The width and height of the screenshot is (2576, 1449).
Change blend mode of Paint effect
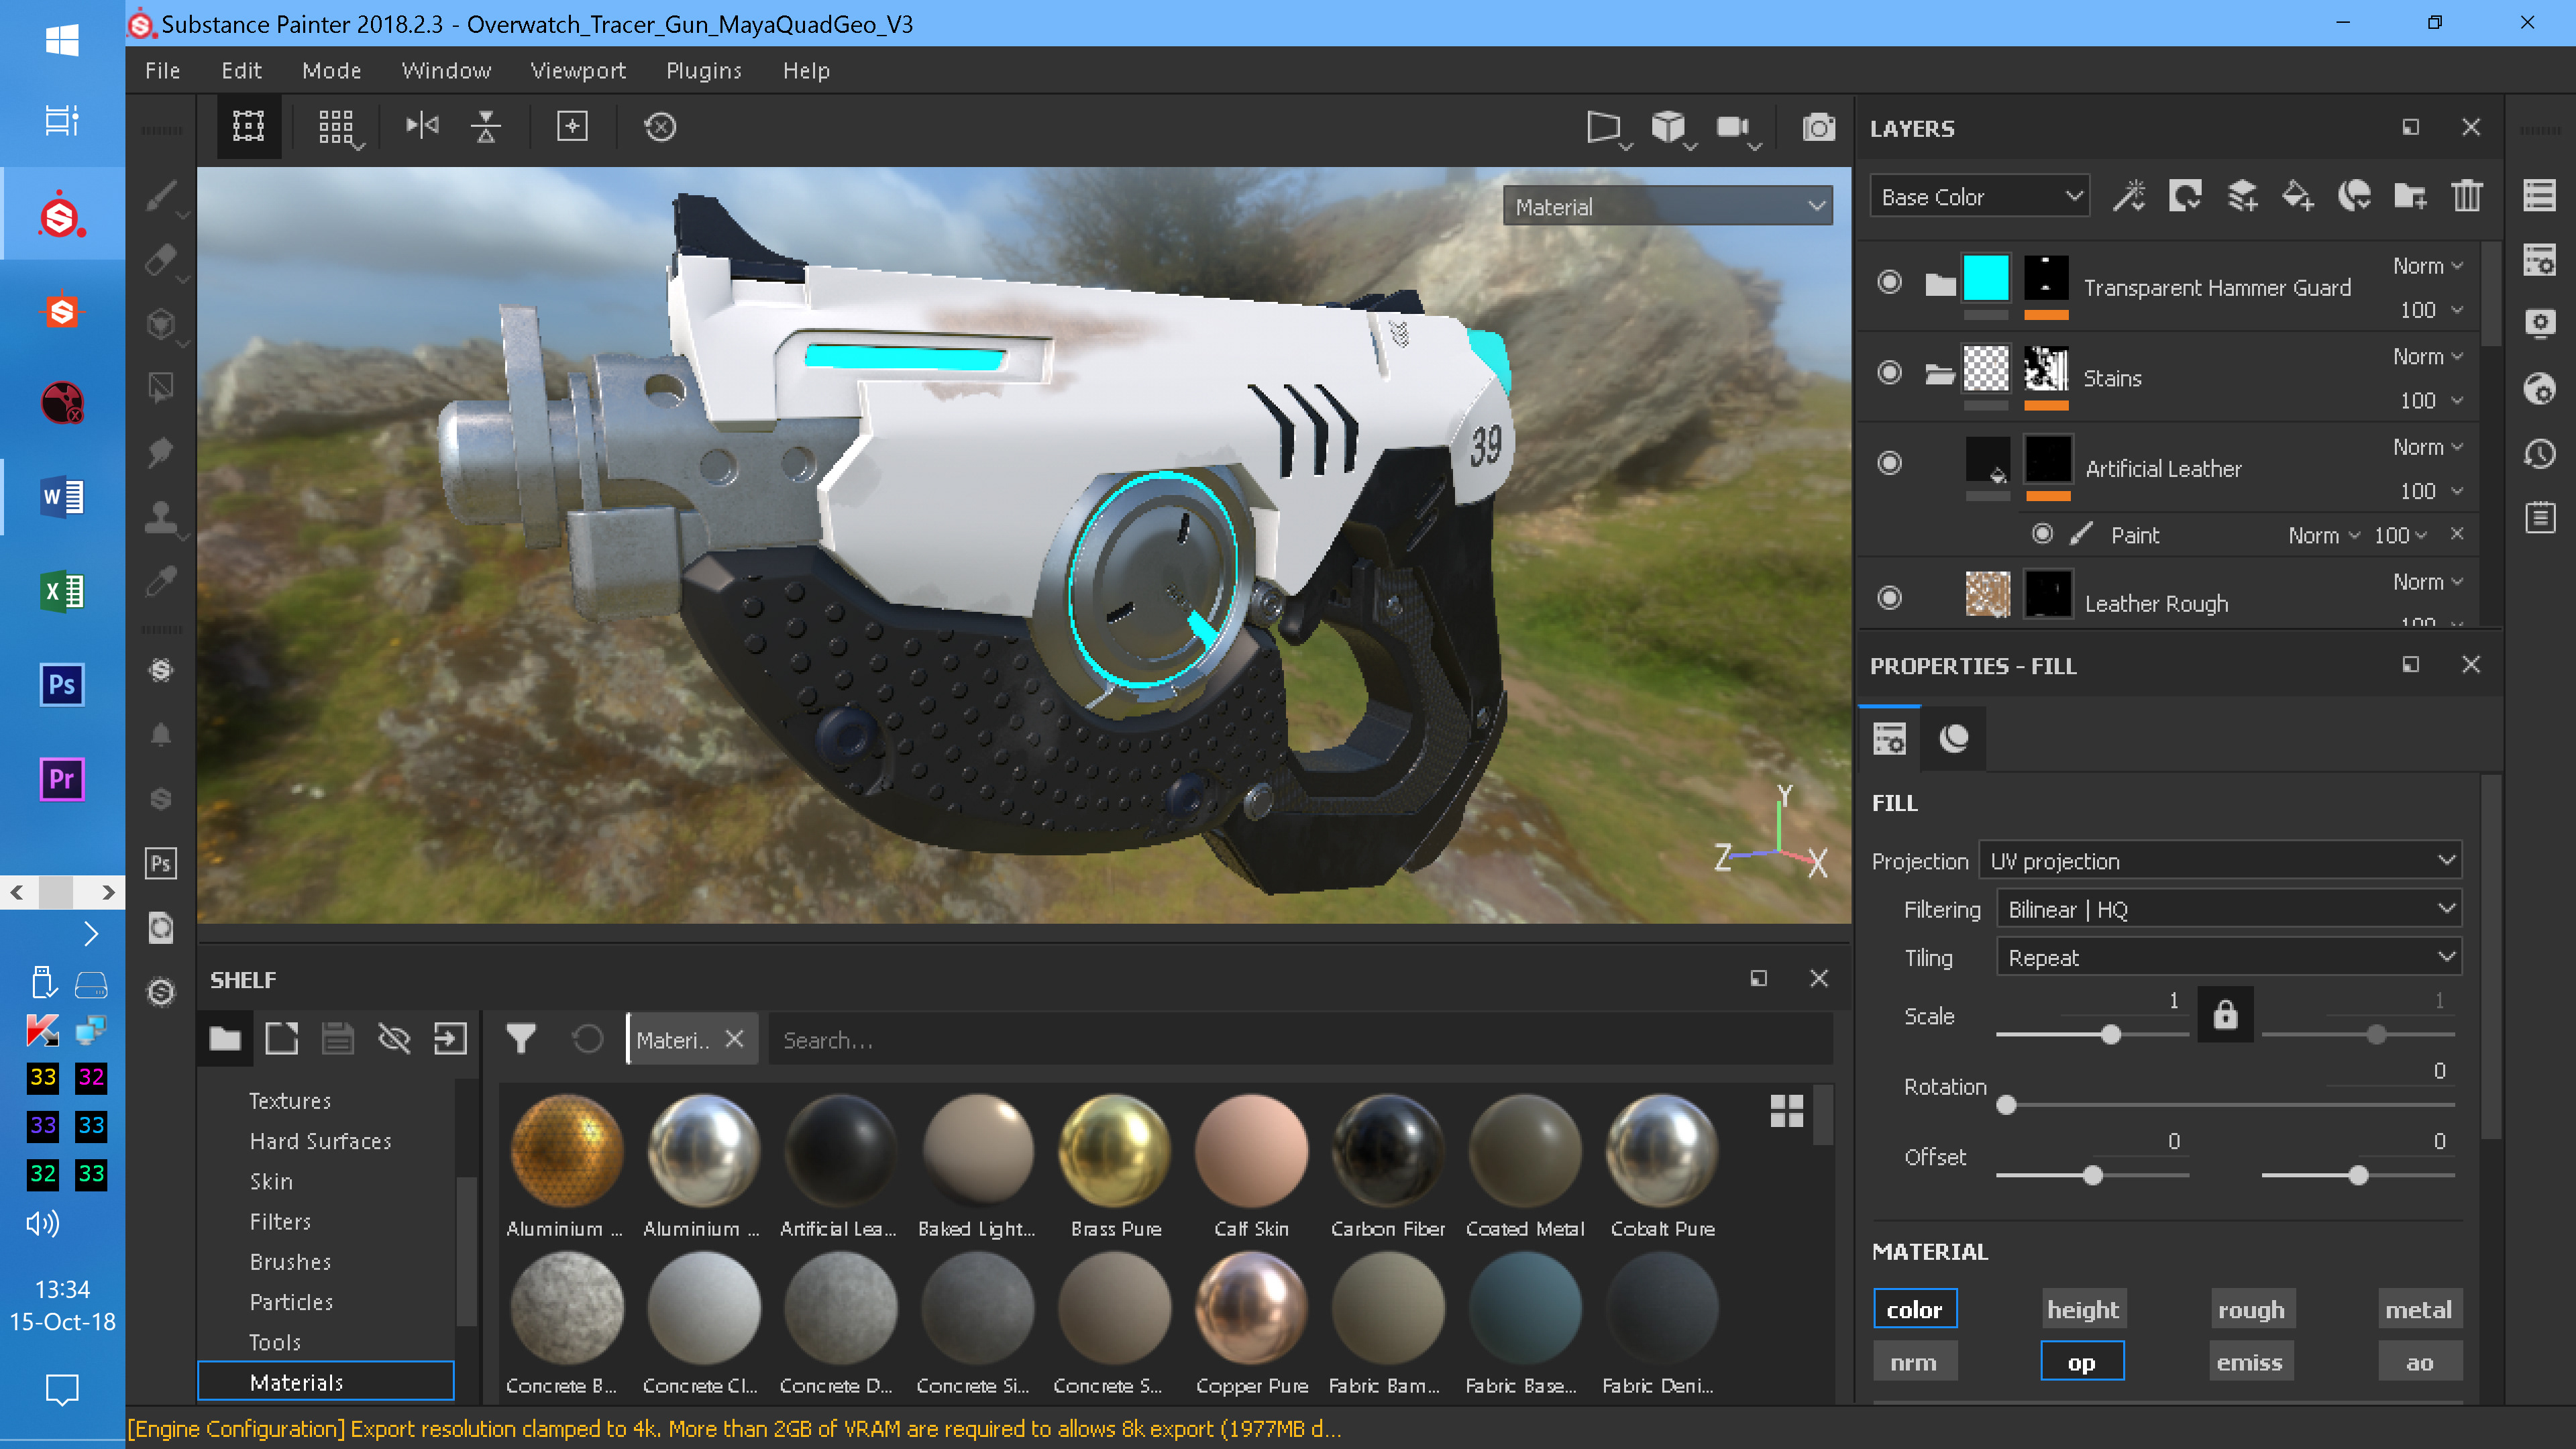pos(2324,535)
